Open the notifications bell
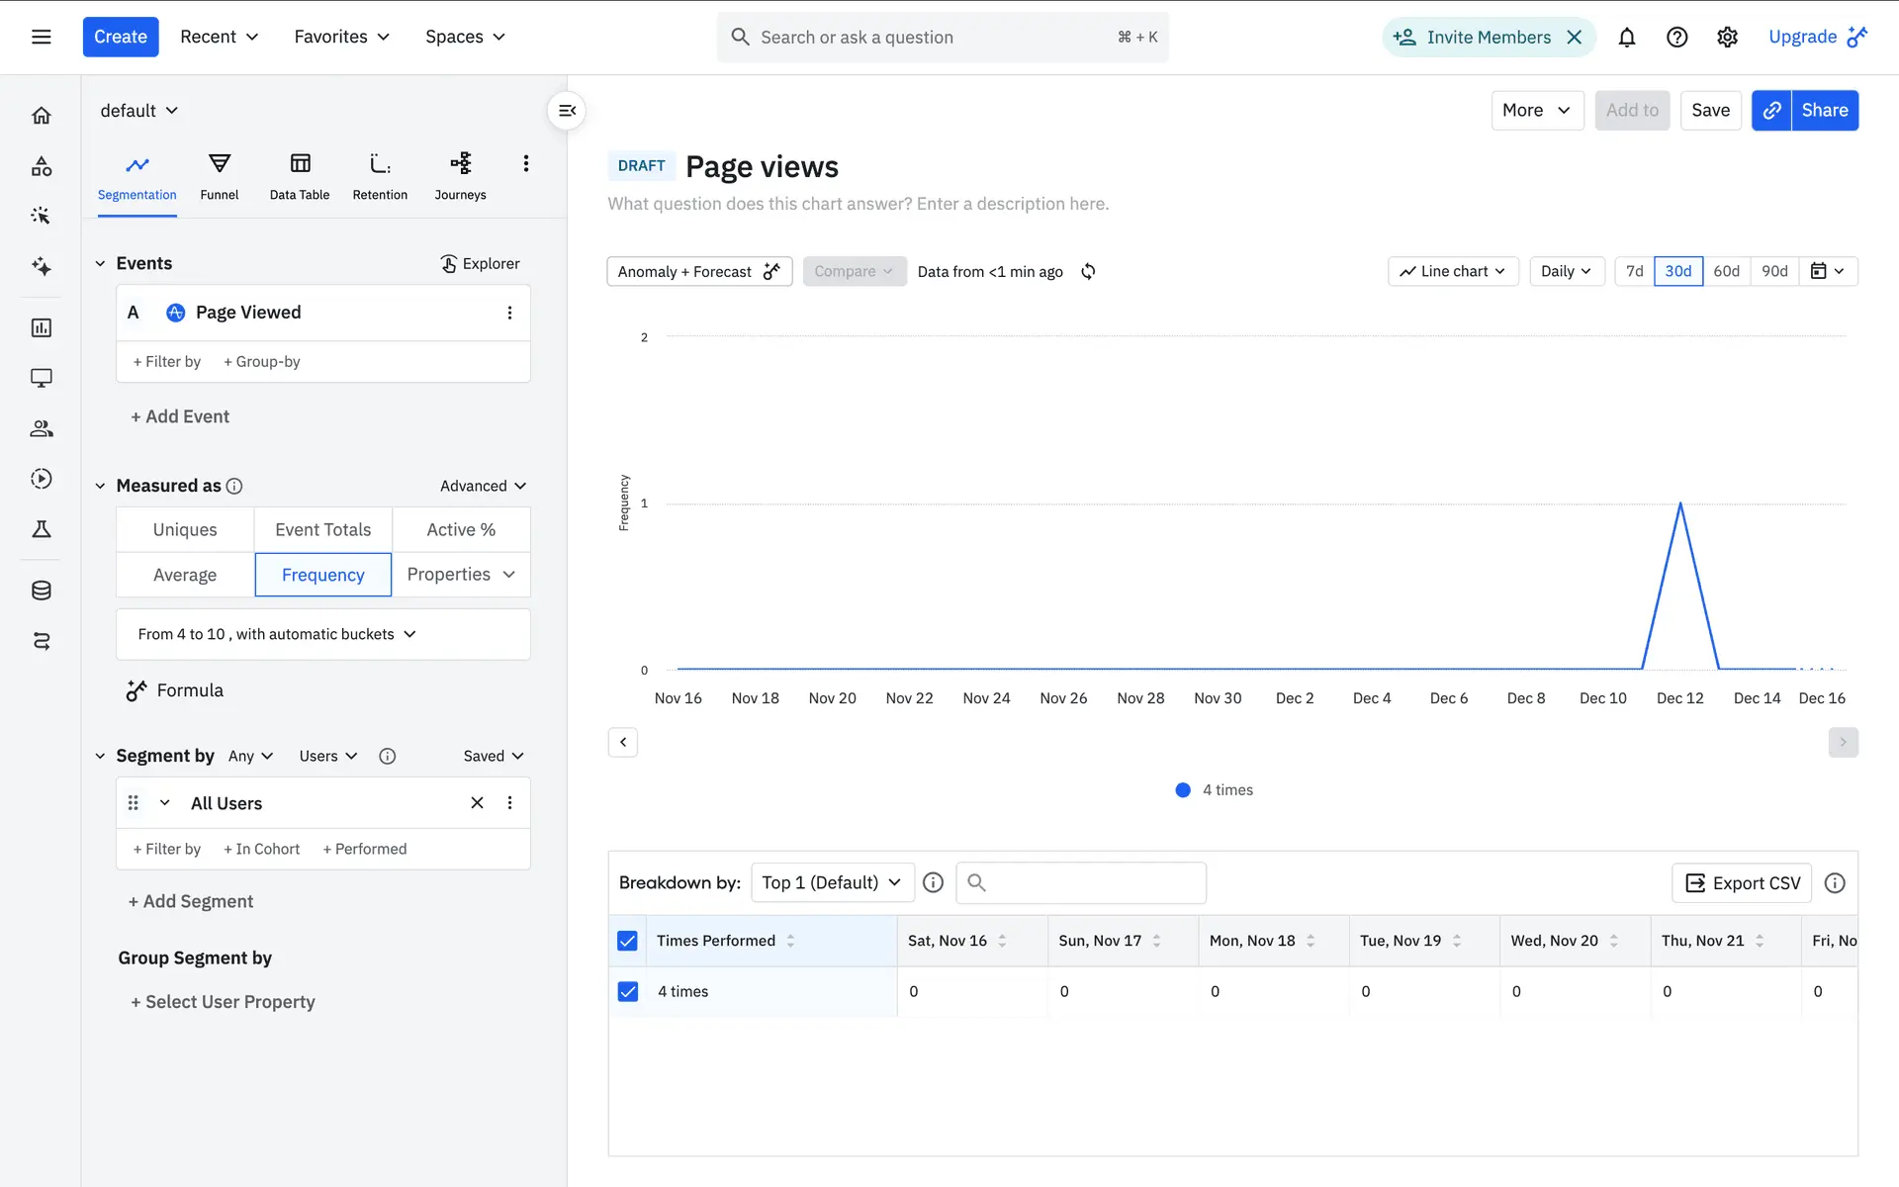Screen dimensions: 1899x1187 (x=1626, y=37)
